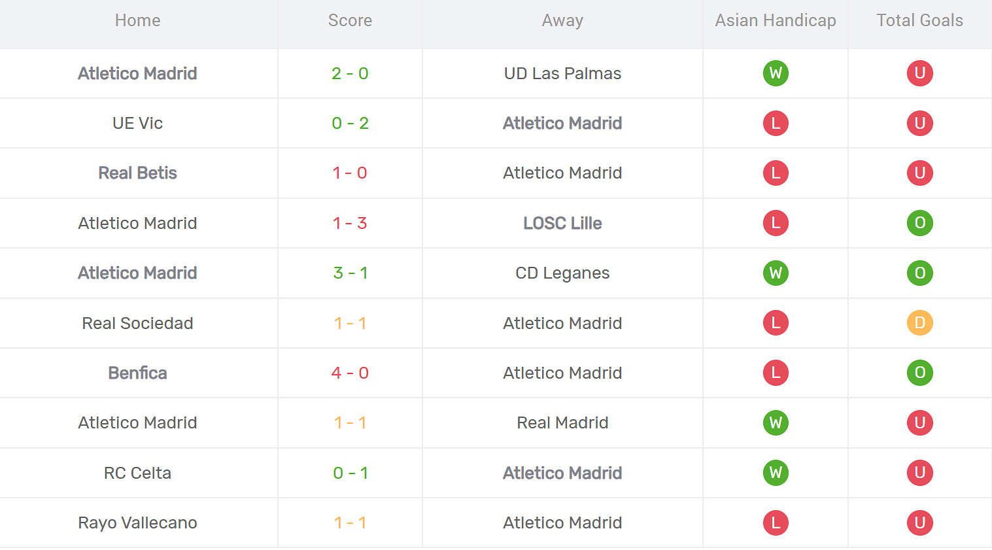992x550 pixels.
Task: Click green W handicap badge in RC Celta row
Action: (x=776, y=473)
